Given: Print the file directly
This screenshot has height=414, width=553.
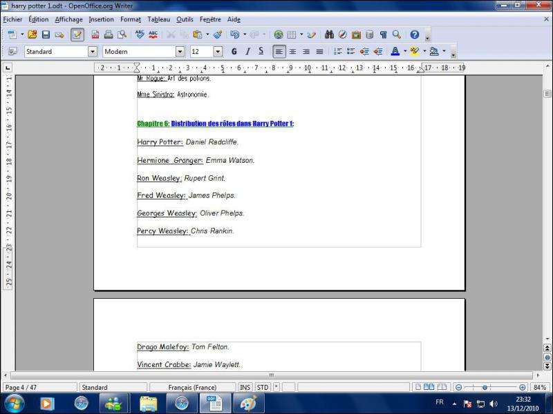Looking at the screenshot, I should pos(109,34).
